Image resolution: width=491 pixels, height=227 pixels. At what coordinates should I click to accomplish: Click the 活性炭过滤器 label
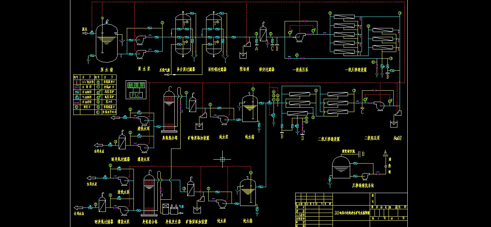(x=217, y=69)
